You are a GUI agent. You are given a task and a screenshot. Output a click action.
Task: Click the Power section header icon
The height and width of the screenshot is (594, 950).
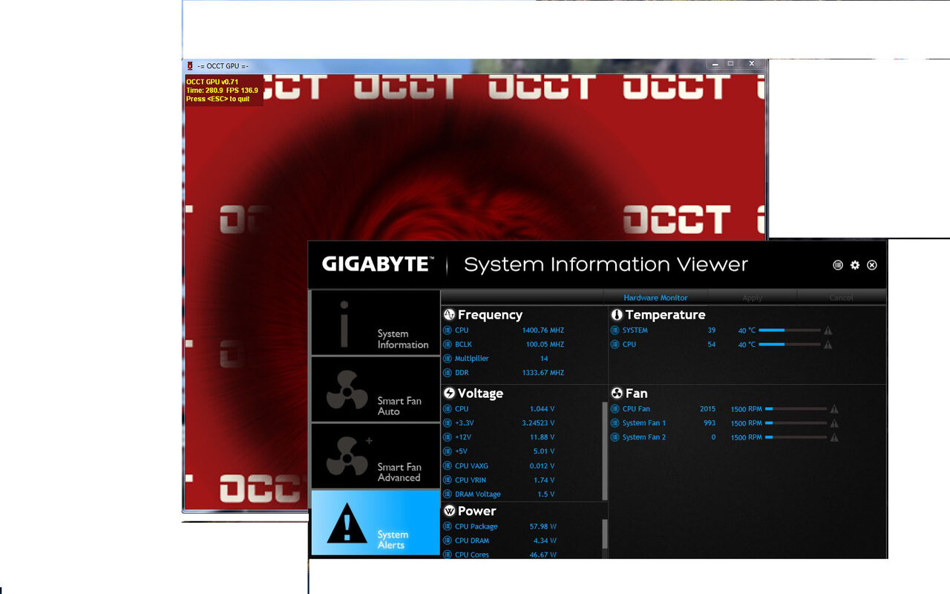pos(449,511)
